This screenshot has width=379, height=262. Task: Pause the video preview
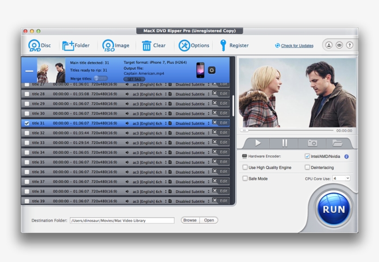[285, 143]
